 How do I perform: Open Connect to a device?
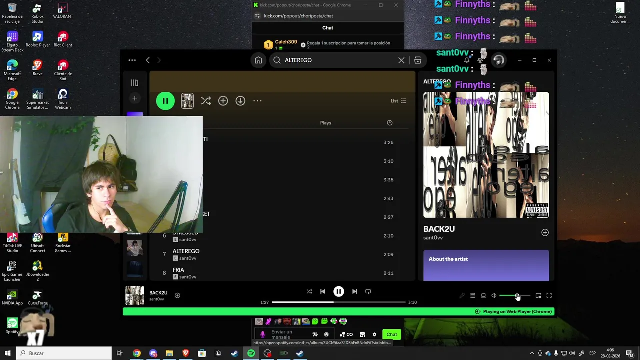(483, 296)
